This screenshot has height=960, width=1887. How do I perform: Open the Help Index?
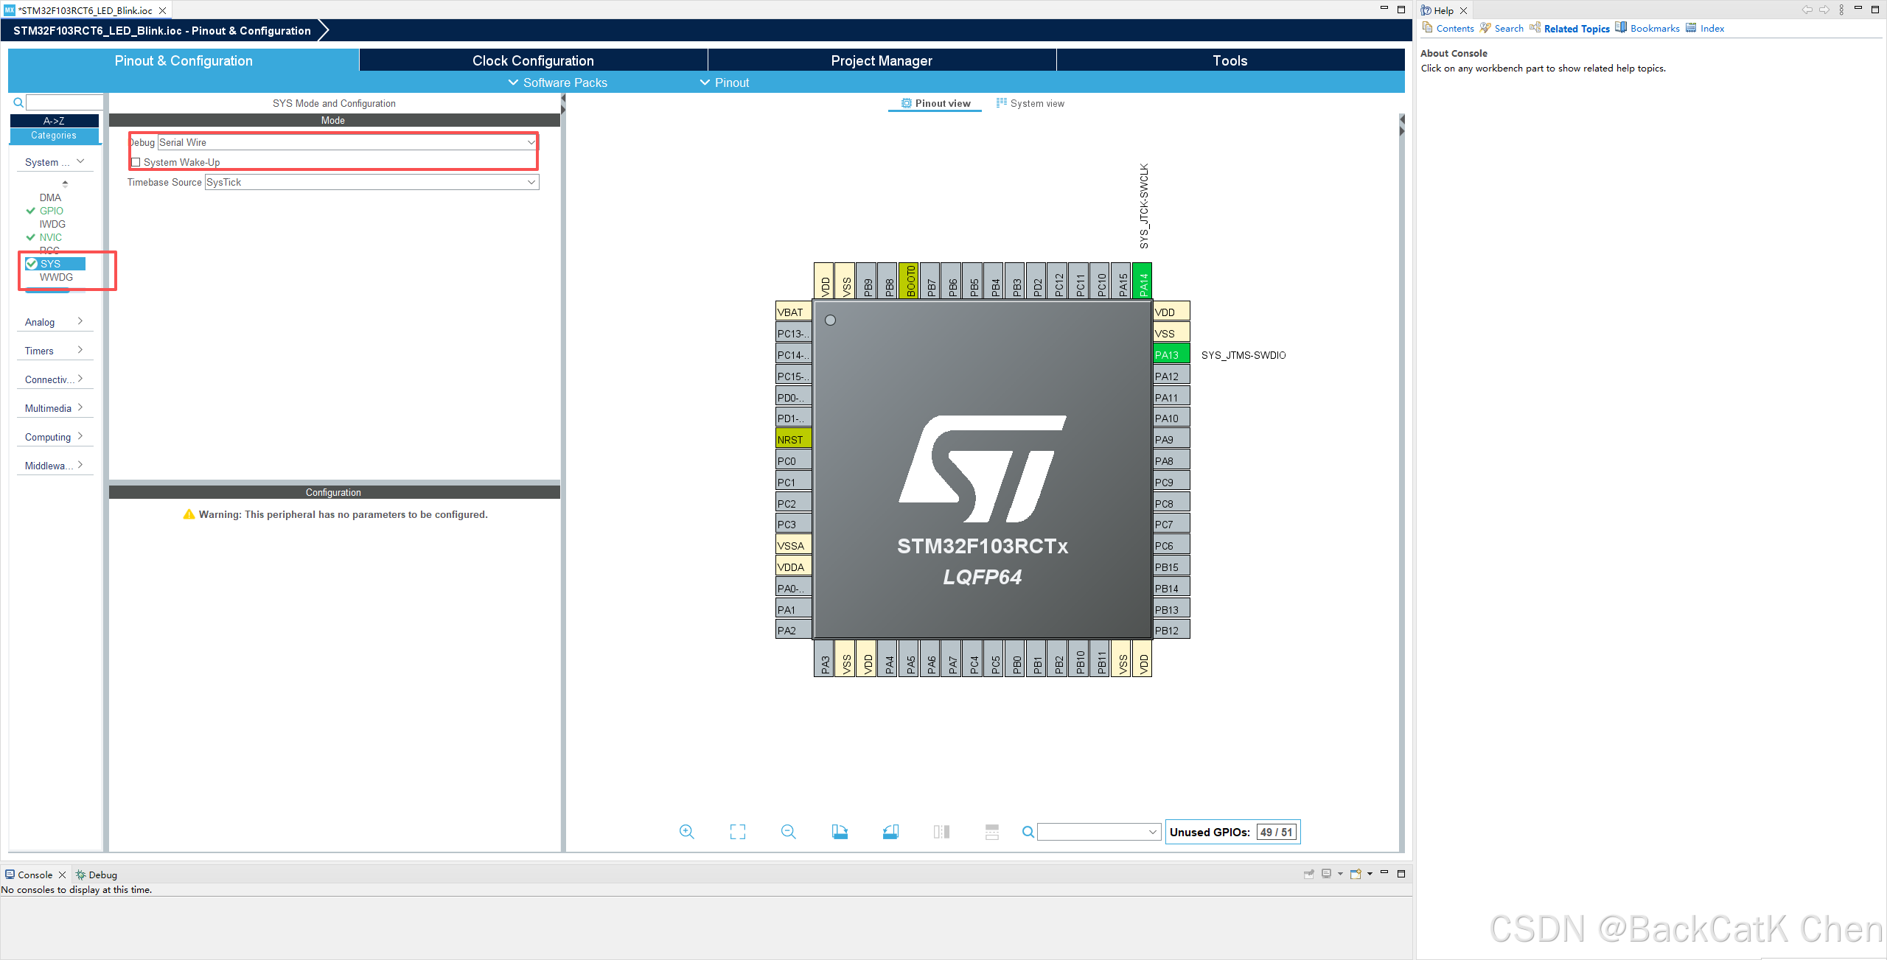pos(1712,28)
